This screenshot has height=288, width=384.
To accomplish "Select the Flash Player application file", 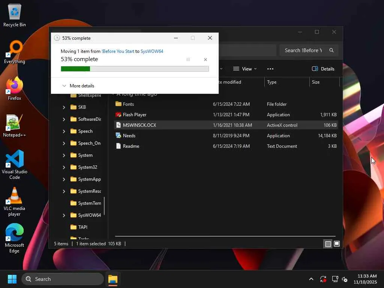I will [x=226, y=115].
